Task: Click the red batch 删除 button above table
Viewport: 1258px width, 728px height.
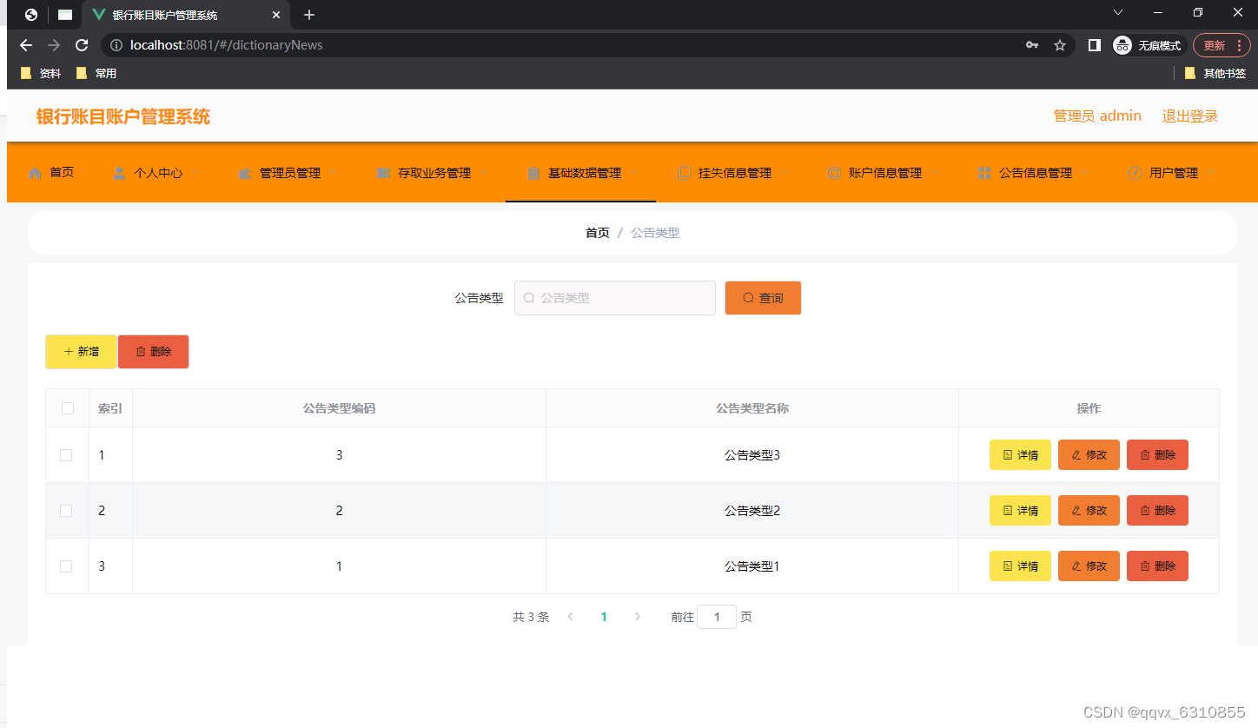Action: point(153,352)
